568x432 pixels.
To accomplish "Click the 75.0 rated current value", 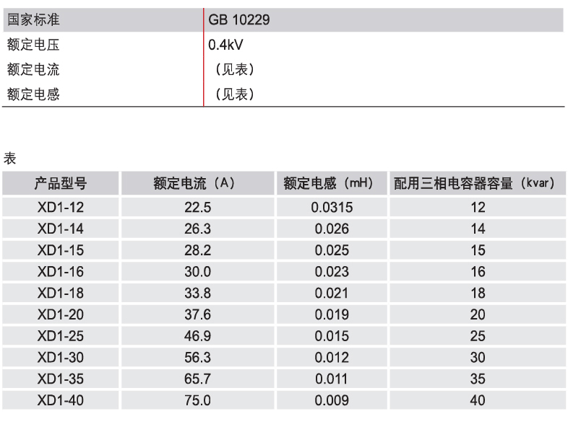I will point(197,400).
